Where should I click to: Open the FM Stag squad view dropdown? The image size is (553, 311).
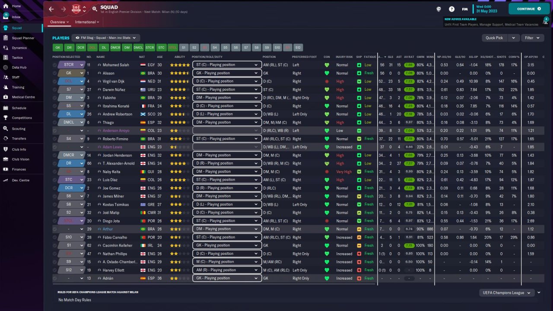pyautogui.click(x=106, y=38)
